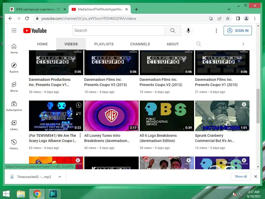The width and height of the screenshot is (265, 199).
Task: Click the page vertical scrollbar thumb
Action: click(258, 106)
